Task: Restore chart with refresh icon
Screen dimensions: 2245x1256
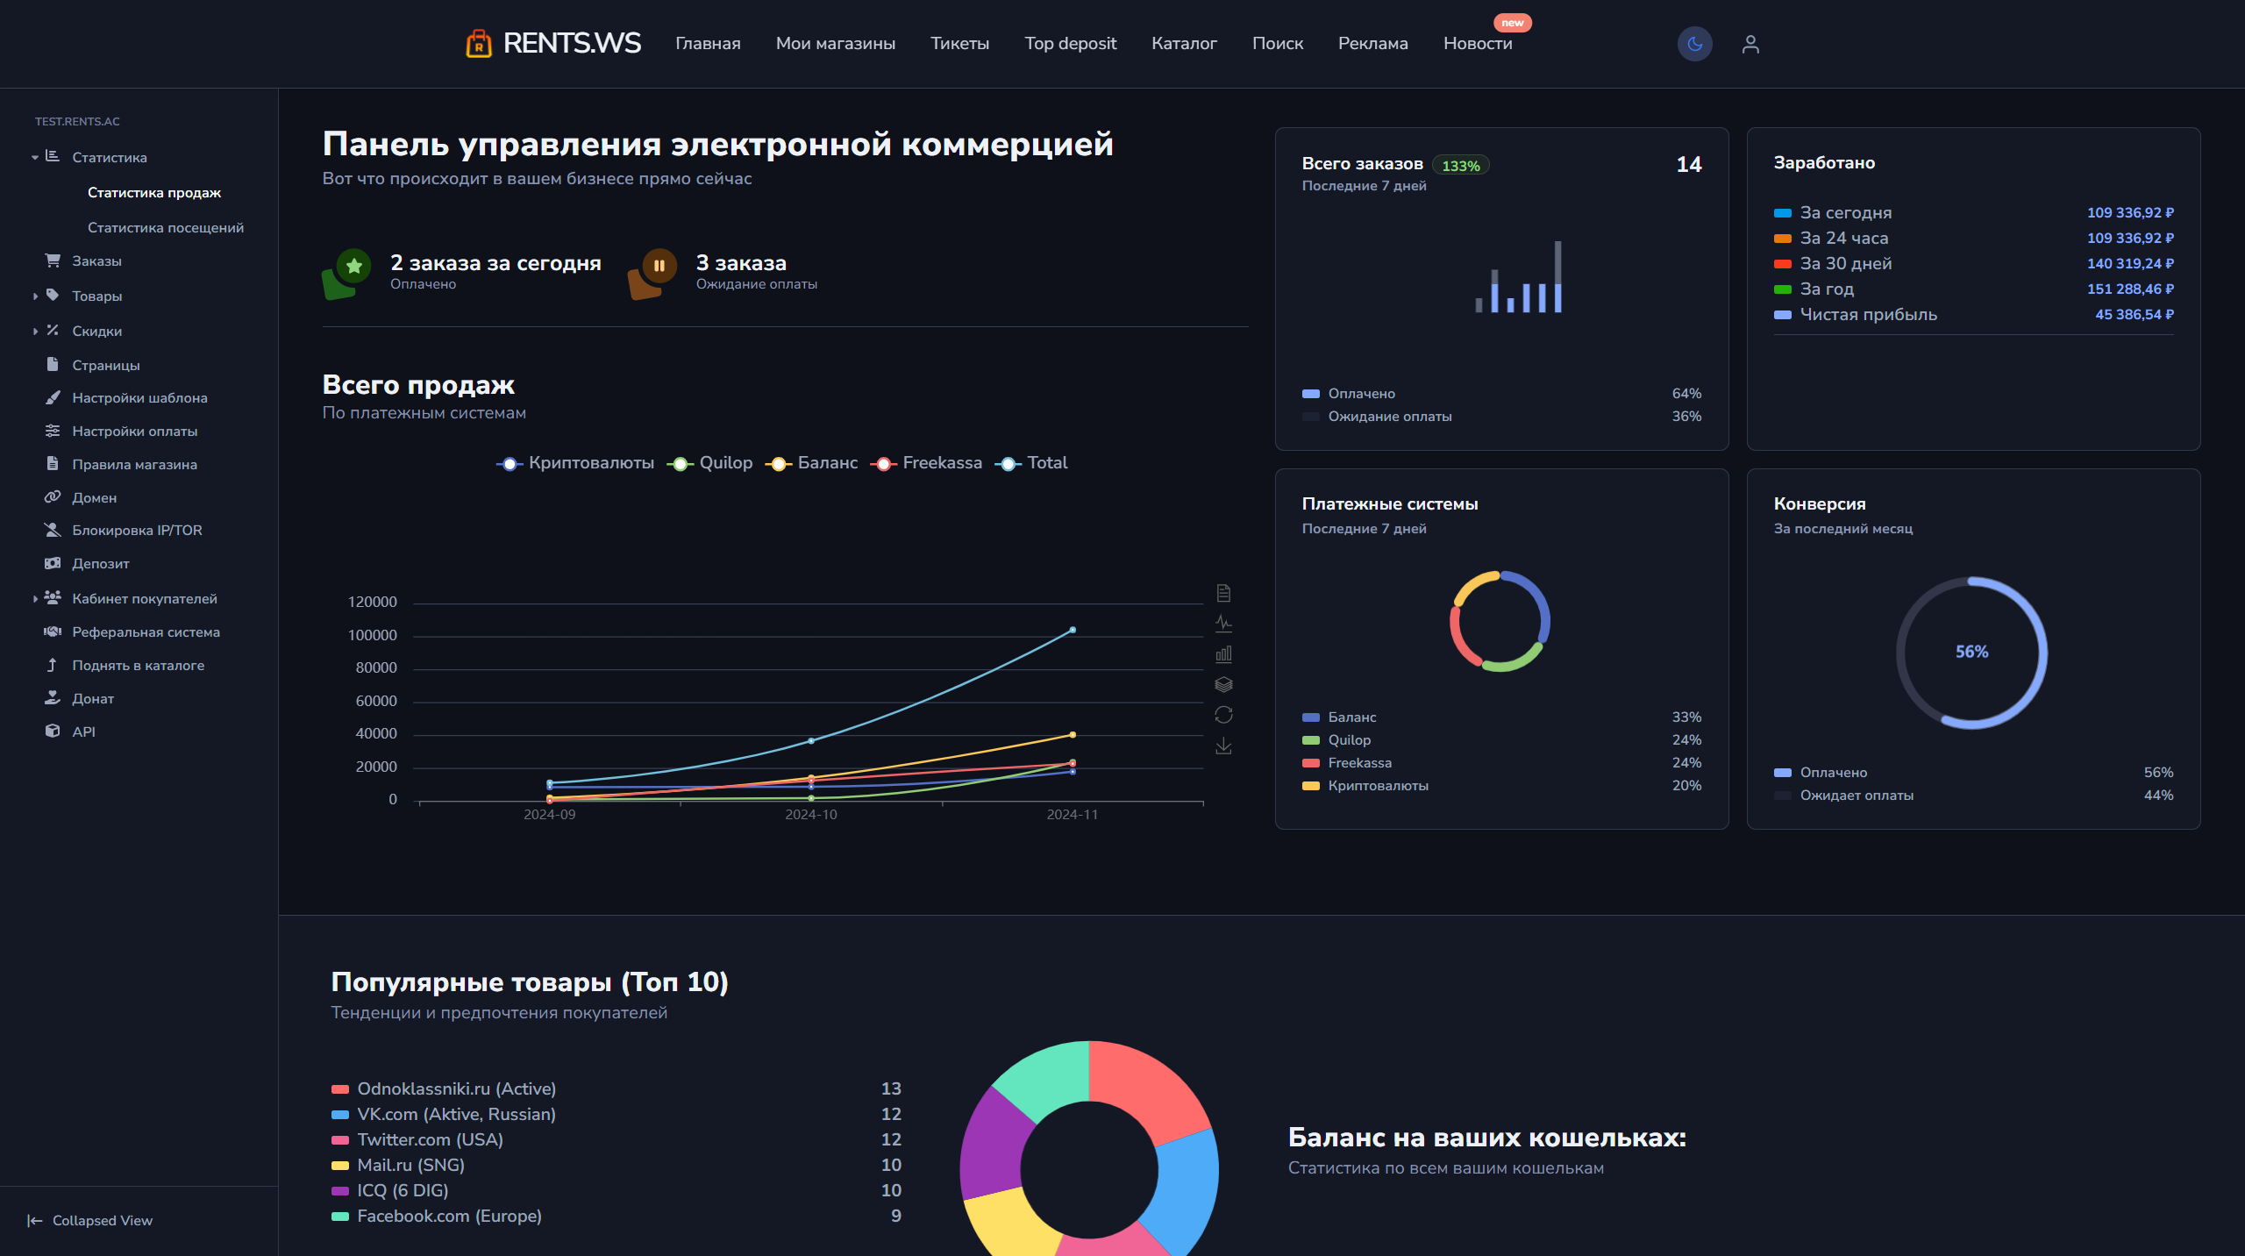Action: (1223, 716)
